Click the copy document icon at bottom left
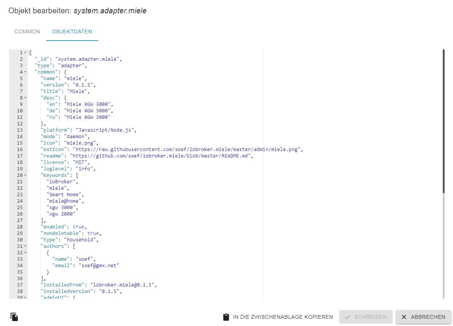453x326 pixels. (14, 317)
